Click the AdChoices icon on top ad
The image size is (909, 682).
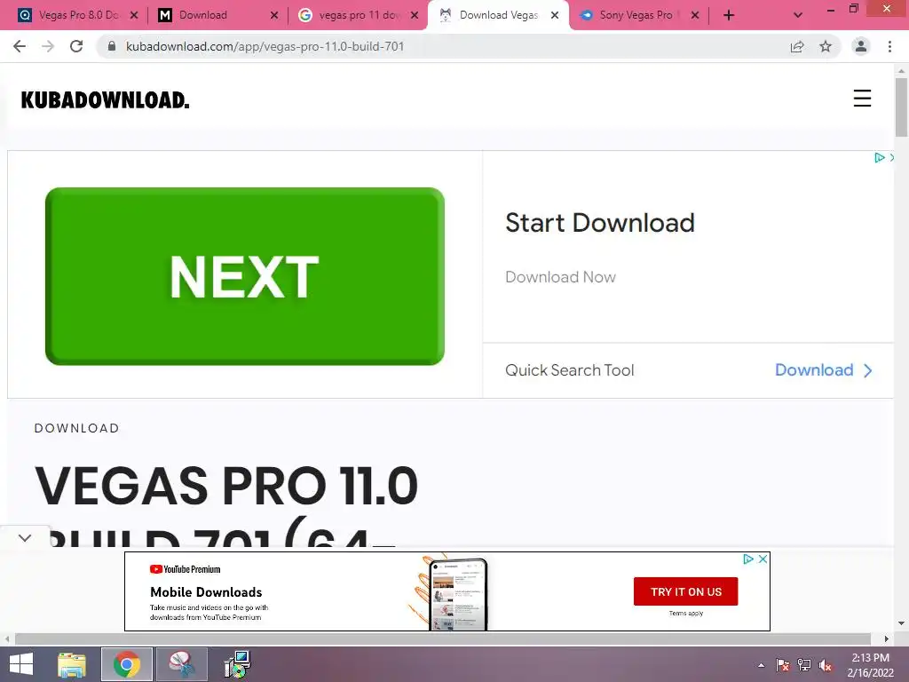(880, 157)
